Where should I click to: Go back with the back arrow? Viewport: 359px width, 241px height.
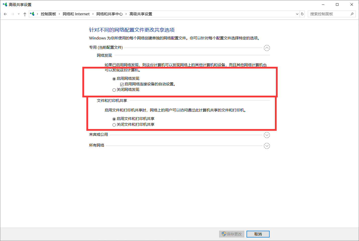pyautogui.click(x=5, y=14)
